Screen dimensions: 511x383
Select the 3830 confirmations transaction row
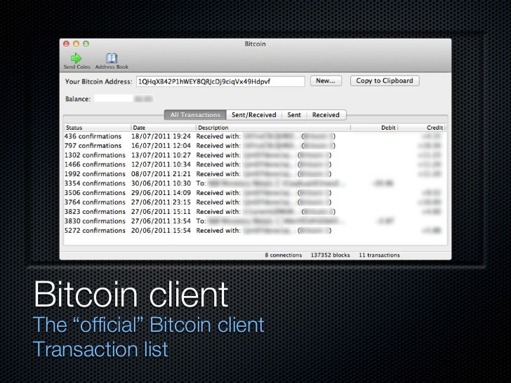point(254,221)
